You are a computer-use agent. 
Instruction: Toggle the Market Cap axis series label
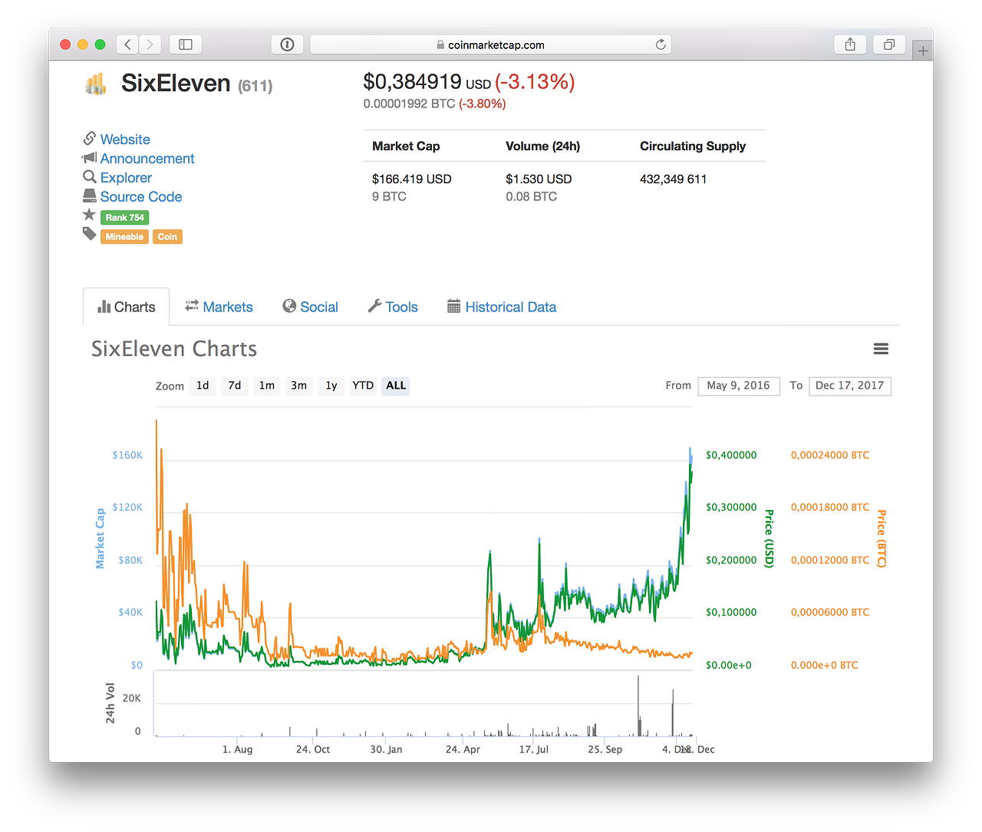tap(100, 538)
